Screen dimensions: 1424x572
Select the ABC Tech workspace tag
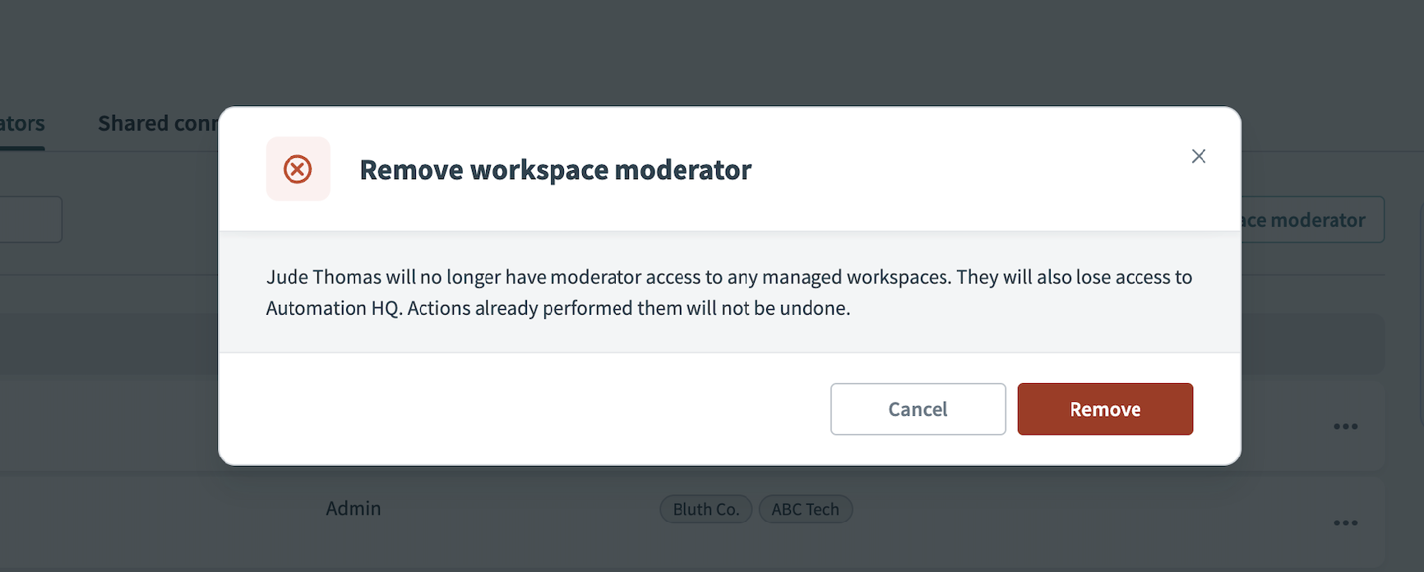[805, 509]
